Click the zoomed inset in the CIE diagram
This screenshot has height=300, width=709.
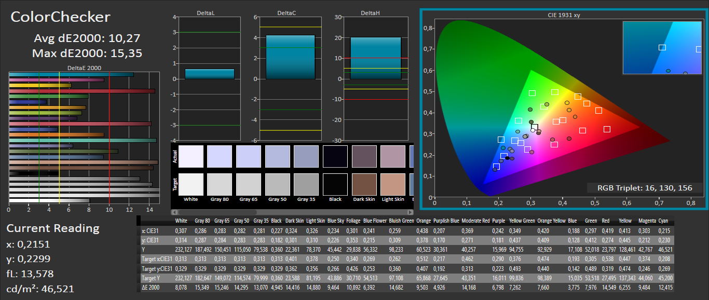(662, 48)
